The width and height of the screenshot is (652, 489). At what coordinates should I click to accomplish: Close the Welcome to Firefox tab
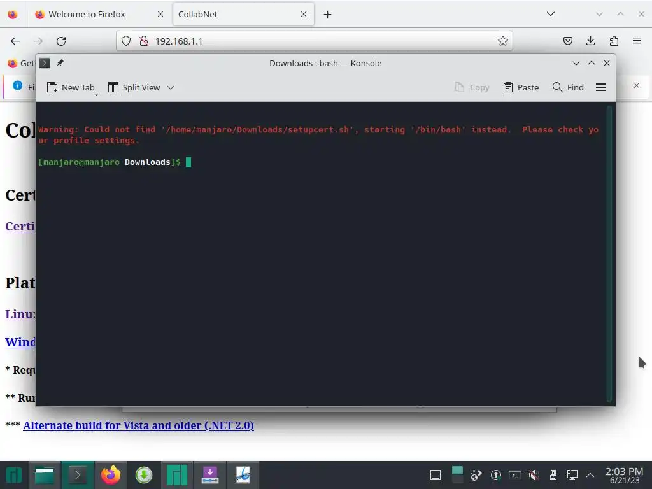pyautogui.click(x=160, y=14)
